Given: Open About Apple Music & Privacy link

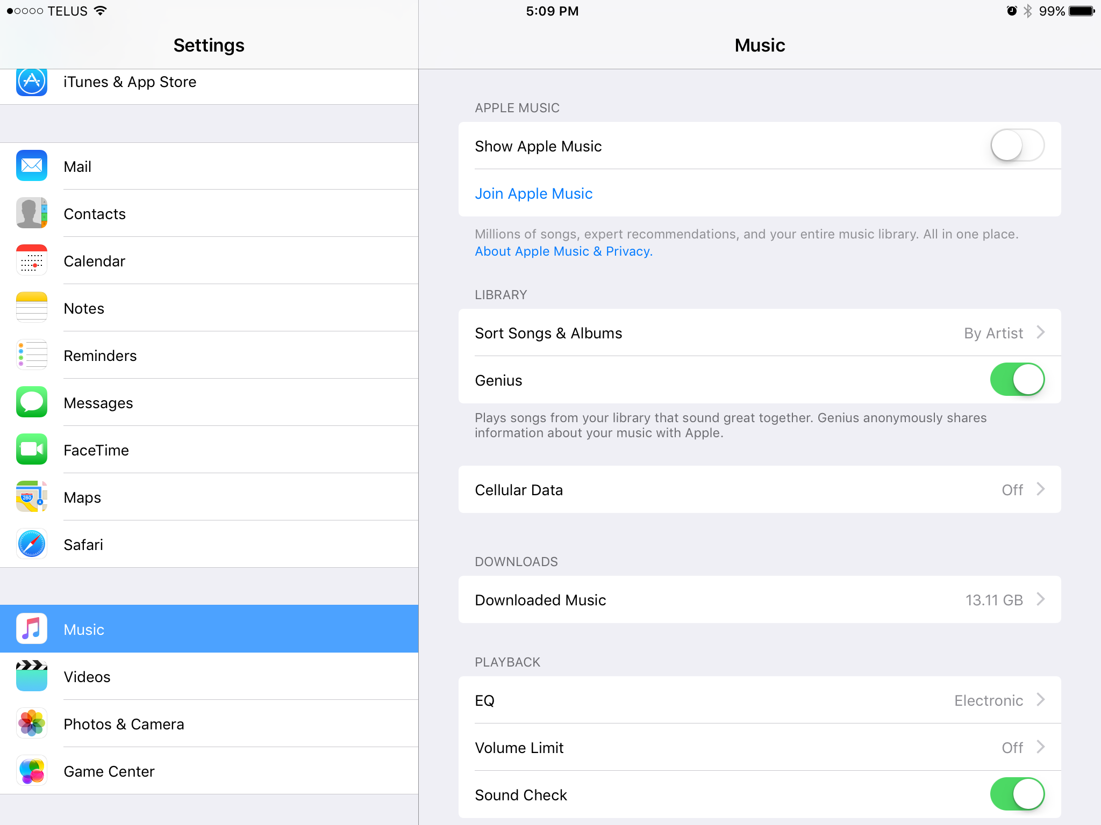Looking at the screenshot, I should click(563, 251).
